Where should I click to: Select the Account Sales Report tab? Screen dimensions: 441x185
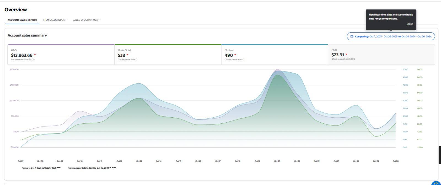click(x=22, y=20)
